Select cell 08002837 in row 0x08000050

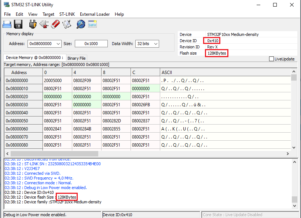[x=145, y=121]
